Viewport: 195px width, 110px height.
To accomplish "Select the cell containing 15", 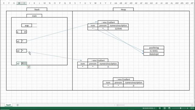I will coord(24,32).
